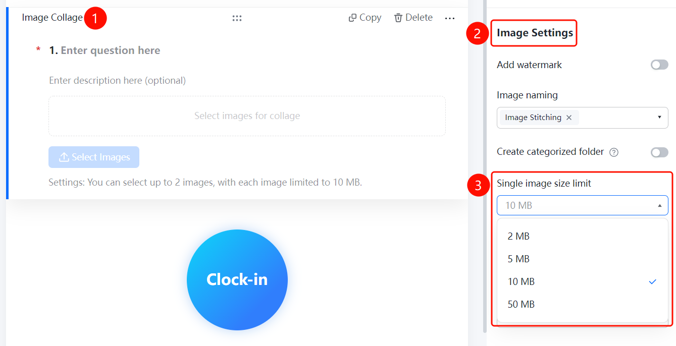
Task: Click the Select Images button
Action: (94, 157)
